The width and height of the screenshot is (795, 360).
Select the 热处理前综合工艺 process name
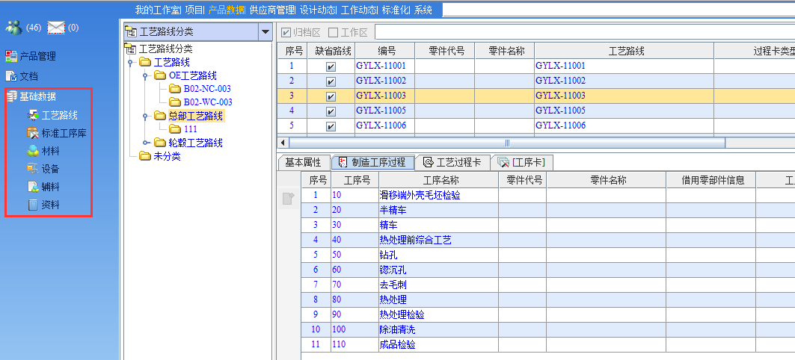(x=415, y=240)
